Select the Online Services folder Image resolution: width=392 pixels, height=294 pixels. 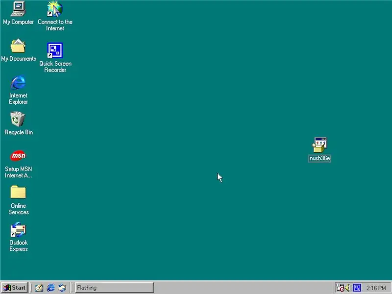pyautogui.click(x=18, y=192)
